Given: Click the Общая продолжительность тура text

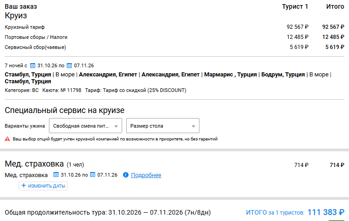Looking at the screenshot, I should 108,213.
